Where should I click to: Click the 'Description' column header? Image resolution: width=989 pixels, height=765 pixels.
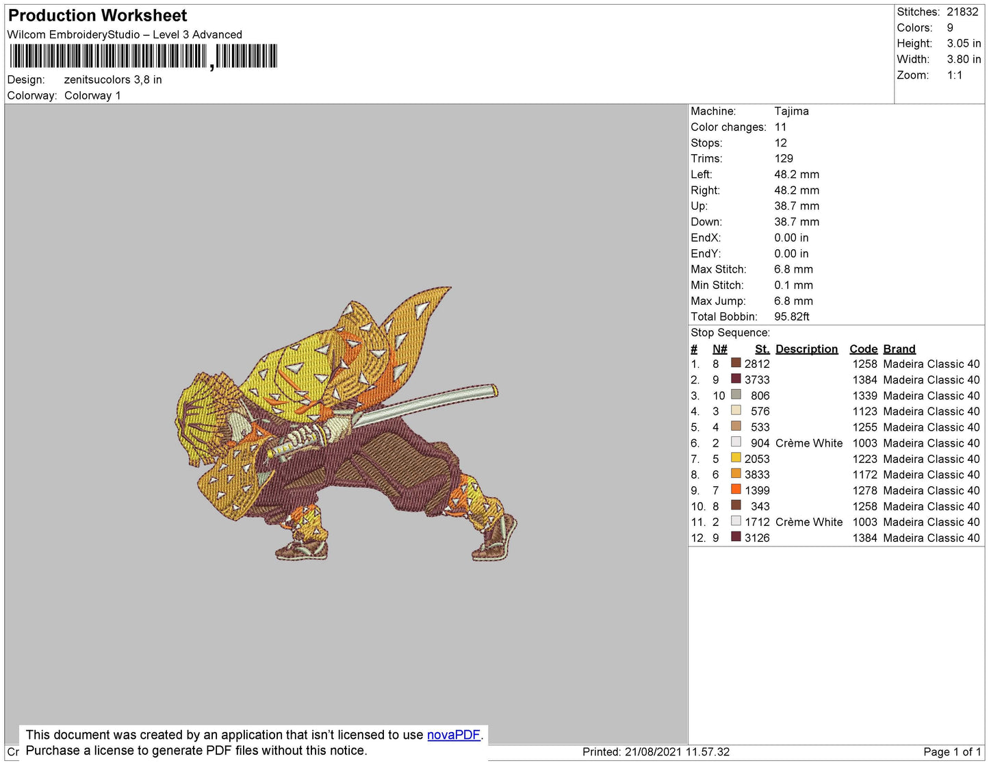[806, 349]
